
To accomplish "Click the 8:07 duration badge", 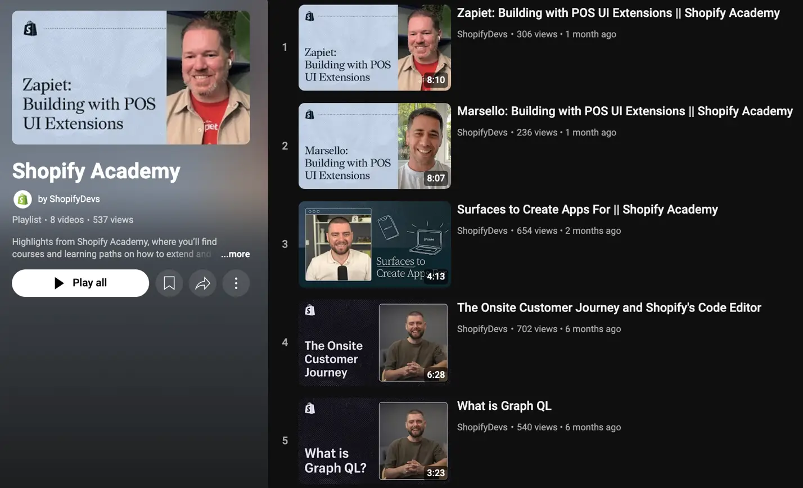I will click(x=436, y=178).
